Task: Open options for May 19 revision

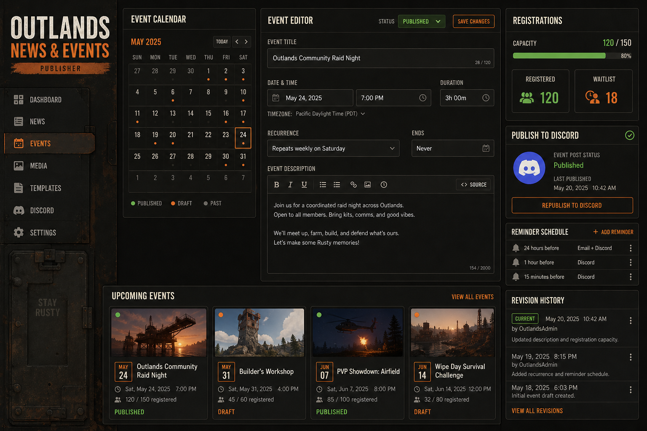Action: (x=631, y=357)
